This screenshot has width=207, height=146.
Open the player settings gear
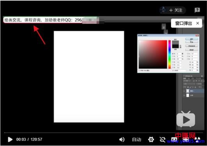point(151,139)
